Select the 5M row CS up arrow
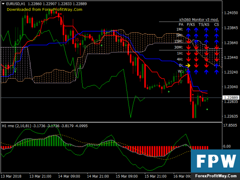240x180 pixels. [216, 36]
